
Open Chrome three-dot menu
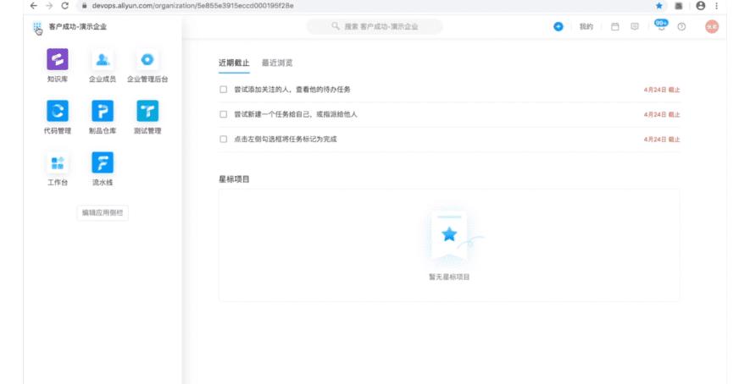pos(716,6)
